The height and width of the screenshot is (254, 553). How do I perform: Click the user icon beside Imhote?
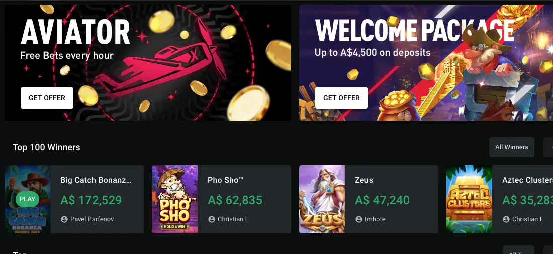359,219
